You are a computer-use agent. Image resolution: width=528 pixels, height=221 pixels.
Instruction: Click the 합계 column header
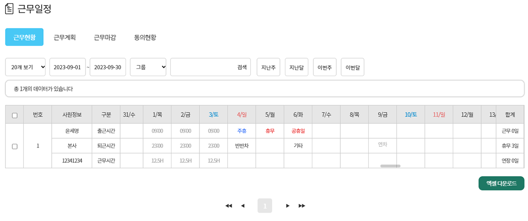coord(510,114)
